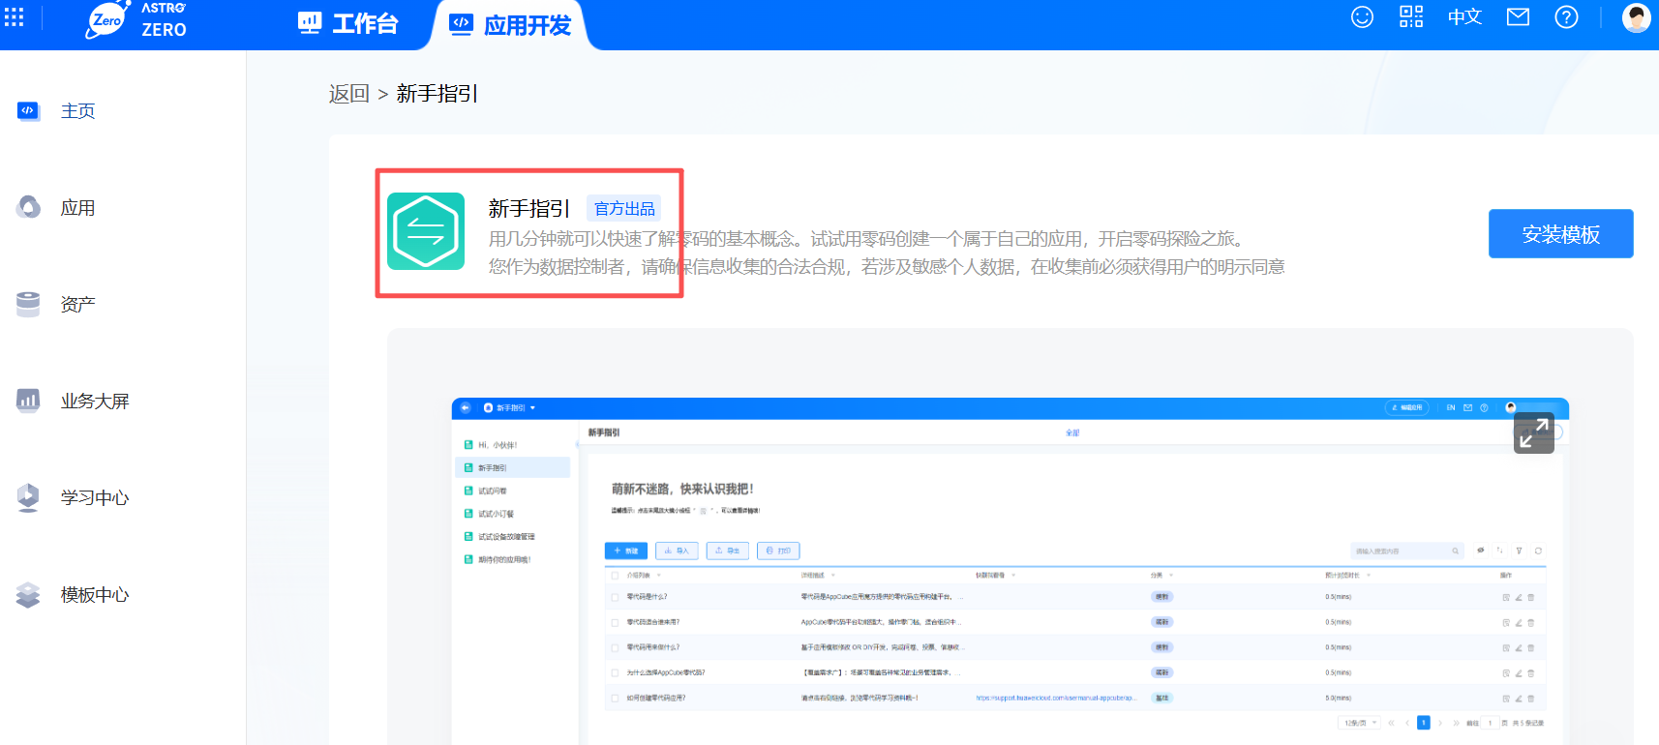Click the user avatar
Viewport: 1659px width, 745px height.
tap(1636, 17)
